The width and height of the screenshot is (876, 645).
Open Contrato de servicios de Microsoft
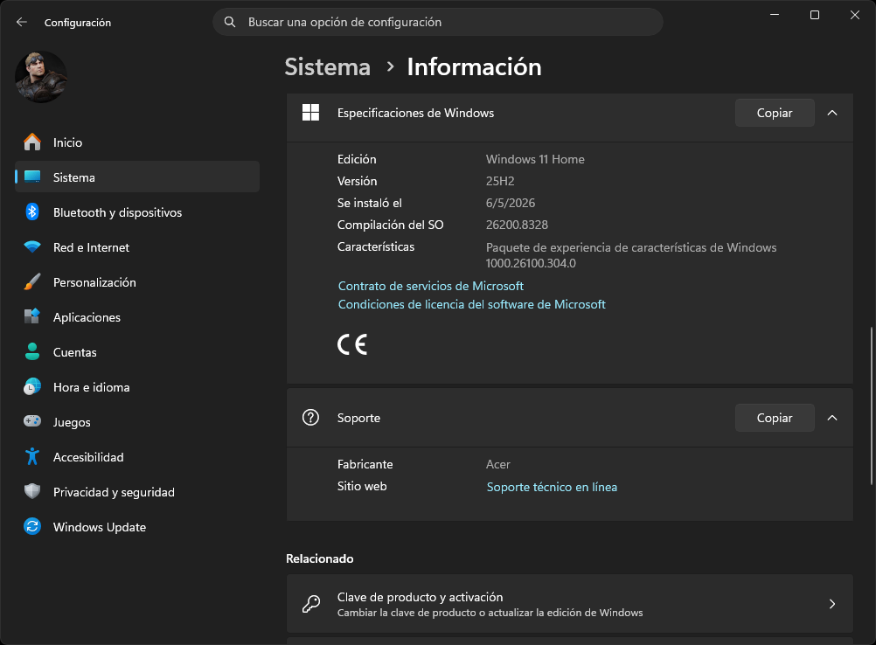coord(431,286)
